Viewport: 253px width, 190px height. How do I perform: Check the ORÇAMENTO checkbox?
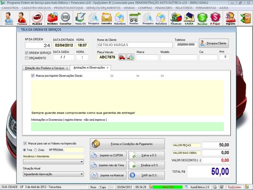click(x=27, y=58)
